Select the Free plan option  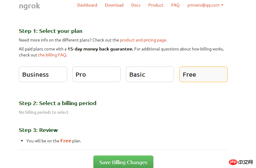(x=203, y=74)
